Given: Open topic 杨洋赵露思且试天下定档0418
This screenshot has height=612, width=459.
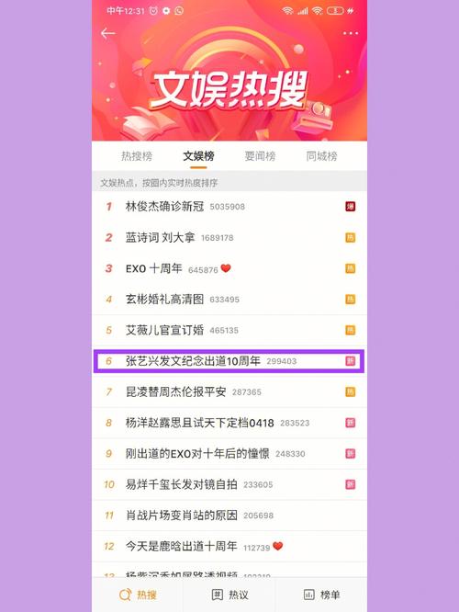Looking at the screenshot, I should [229, 423].
